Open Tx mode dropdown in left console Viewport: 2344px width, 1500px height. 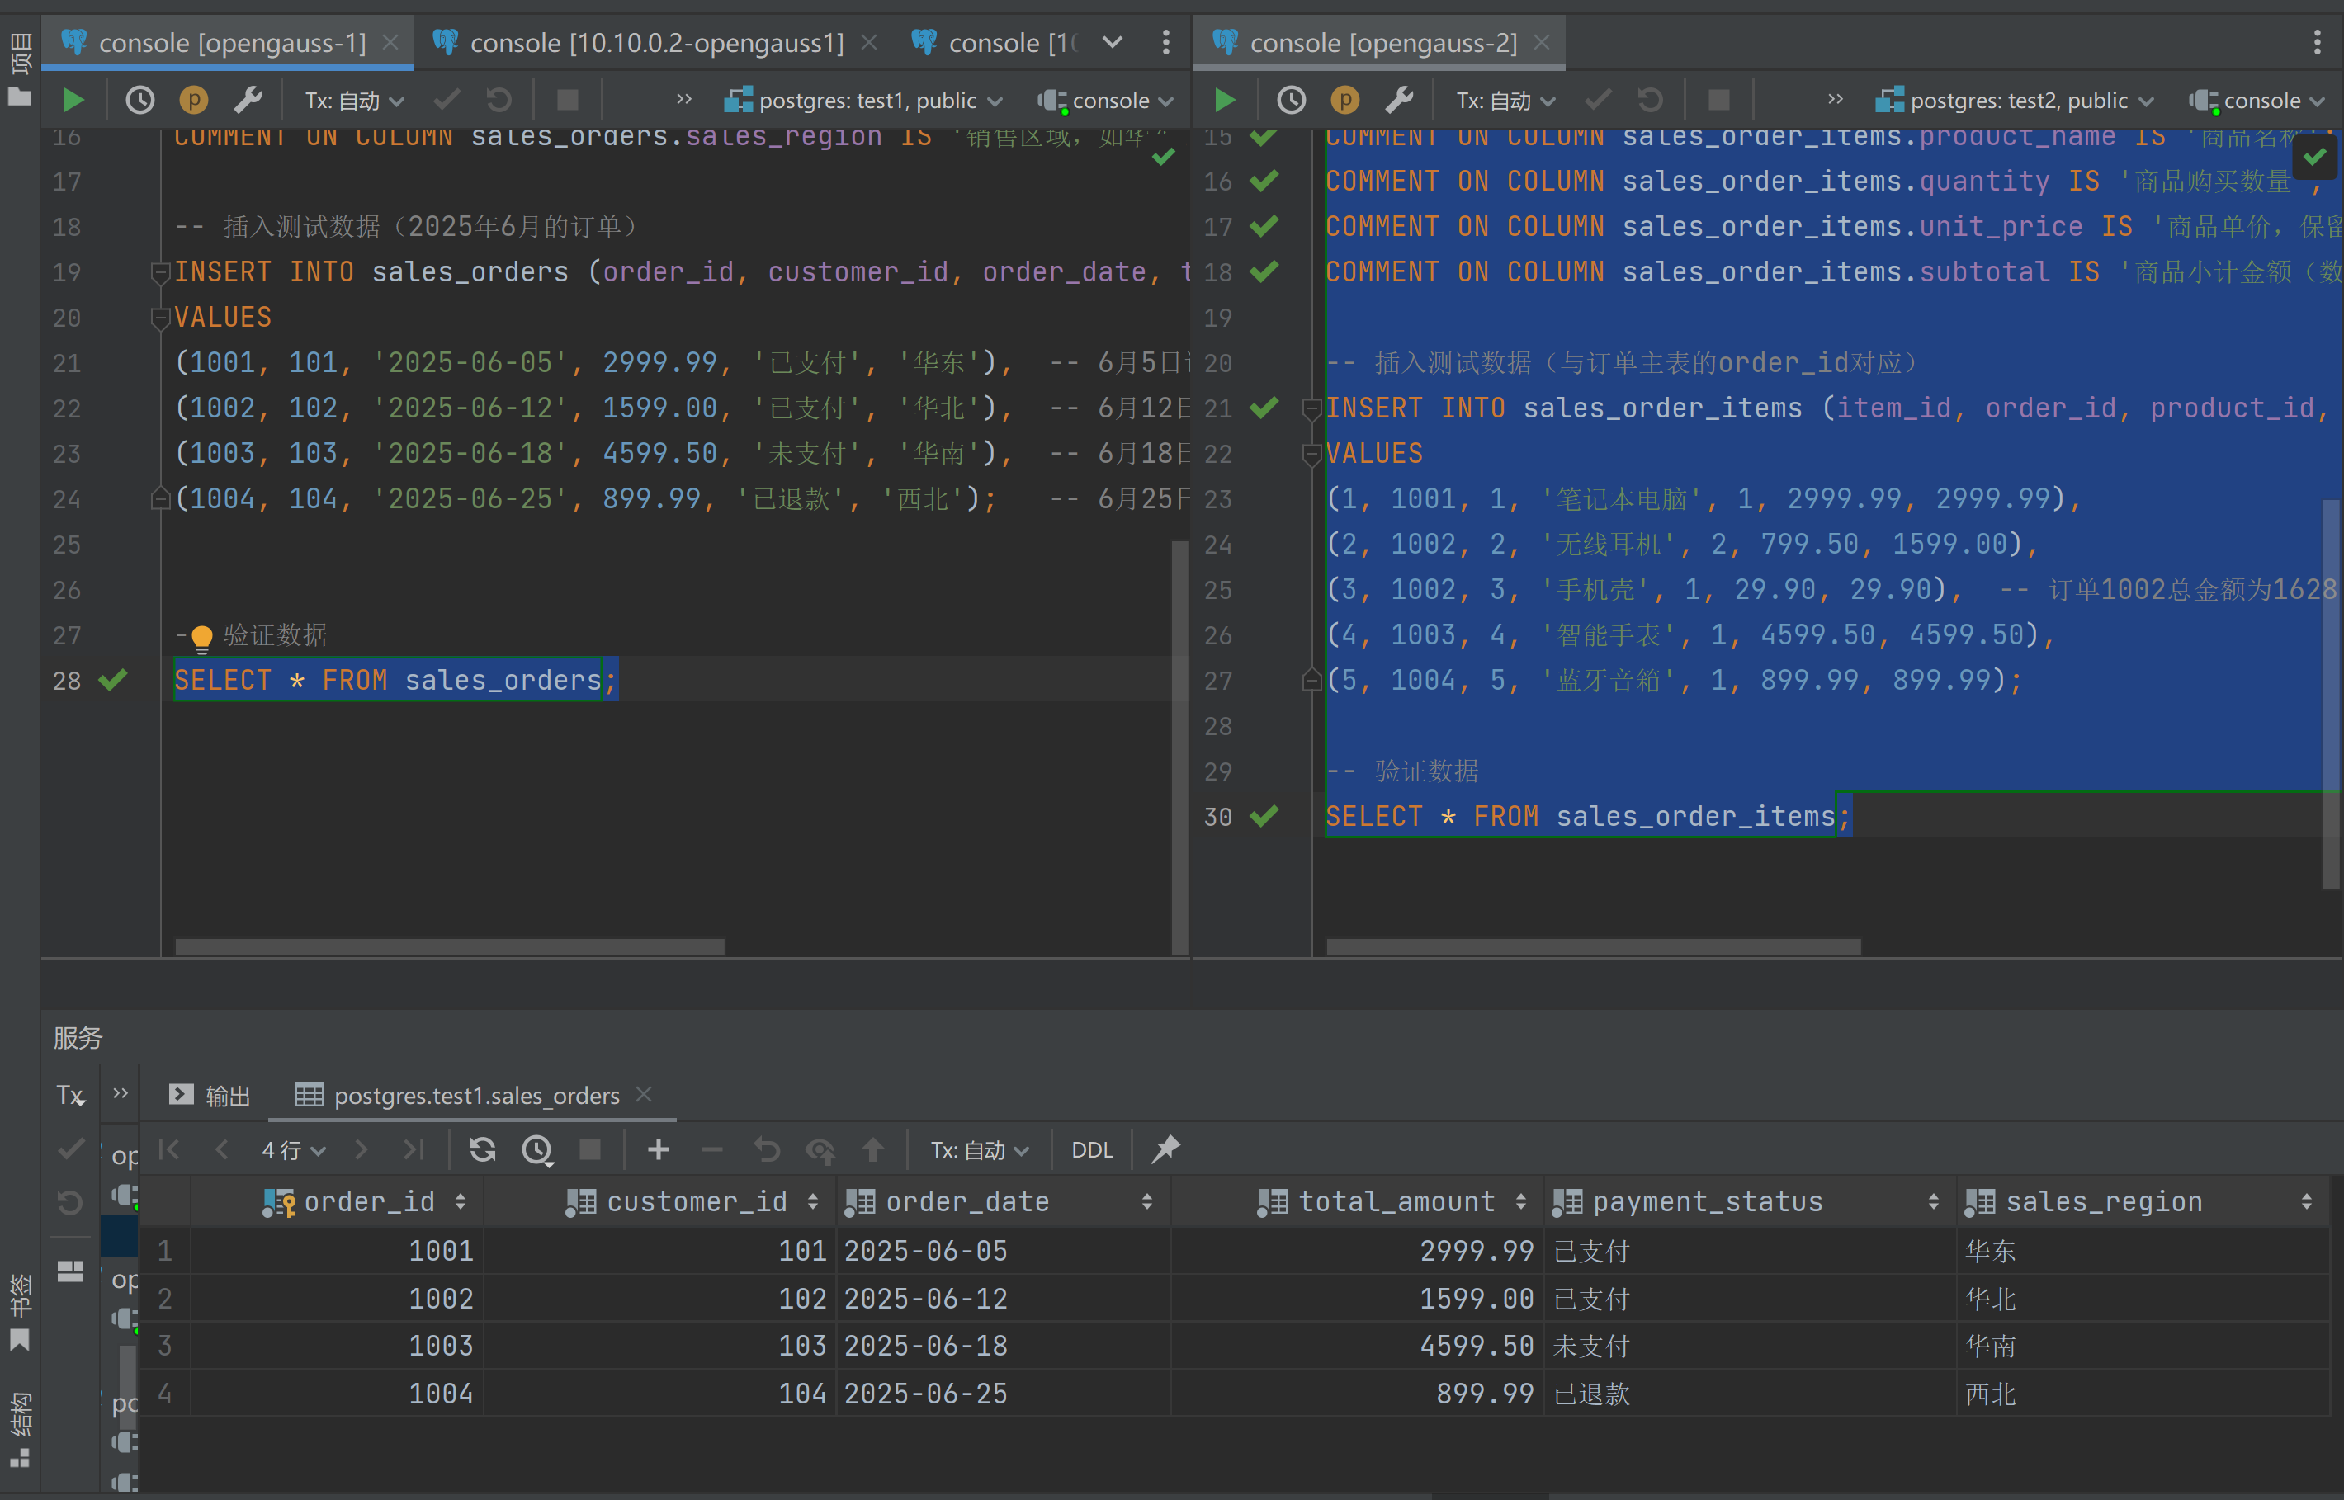(355, 101)
